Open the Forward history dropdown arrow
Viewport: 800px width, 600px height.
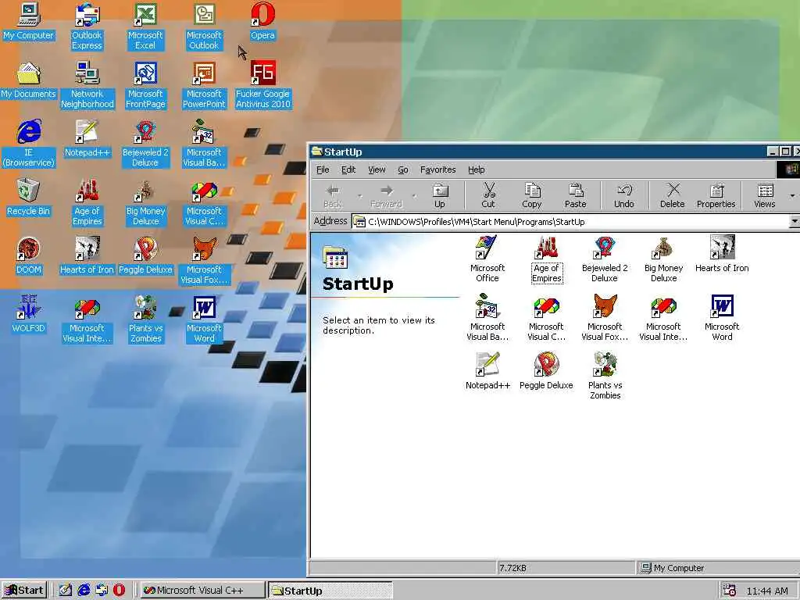[x=414, y=196]
